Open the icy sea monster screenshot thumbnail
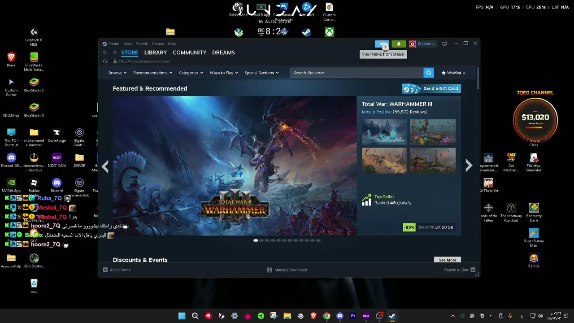 click(x=384, y=132)
